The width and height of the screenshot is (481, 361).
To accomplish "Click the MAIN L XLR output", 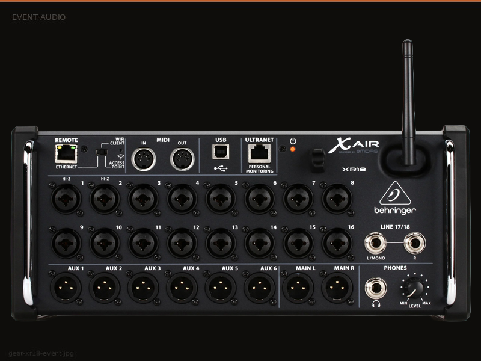I will [298, 288].
